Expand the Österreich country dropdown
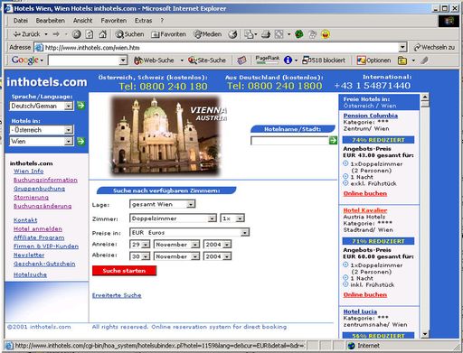463x353 pixels. pos(69,130)
